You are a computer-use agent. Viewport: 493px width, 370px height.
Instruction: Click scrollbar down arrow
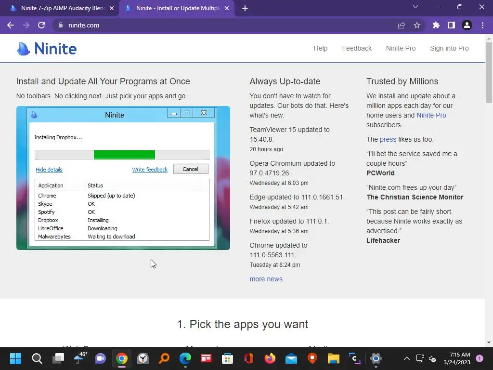pyautogui.click(x=489, y=343)
